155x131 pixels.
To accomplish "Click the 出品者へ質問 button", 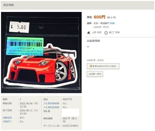I will (x=95, y=74).
